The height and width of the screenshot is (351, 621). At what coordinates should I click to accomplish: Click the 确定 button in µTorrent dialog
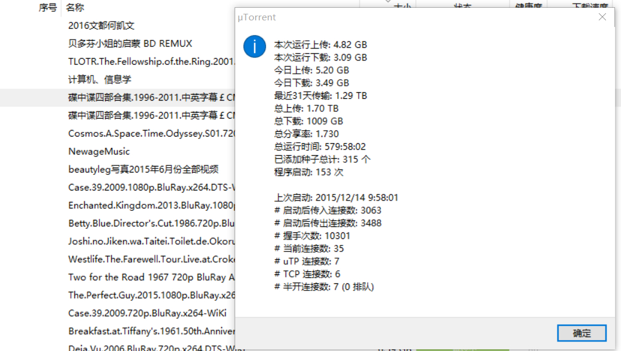(x=581, y=333)
